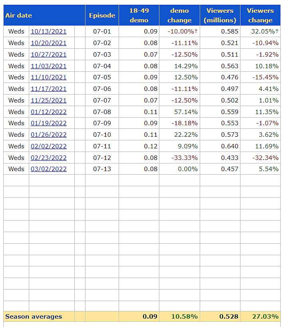The height and width of the screenshot is (327, 284).
Task: Click the Air date column header
Action: tap(18, 16)
